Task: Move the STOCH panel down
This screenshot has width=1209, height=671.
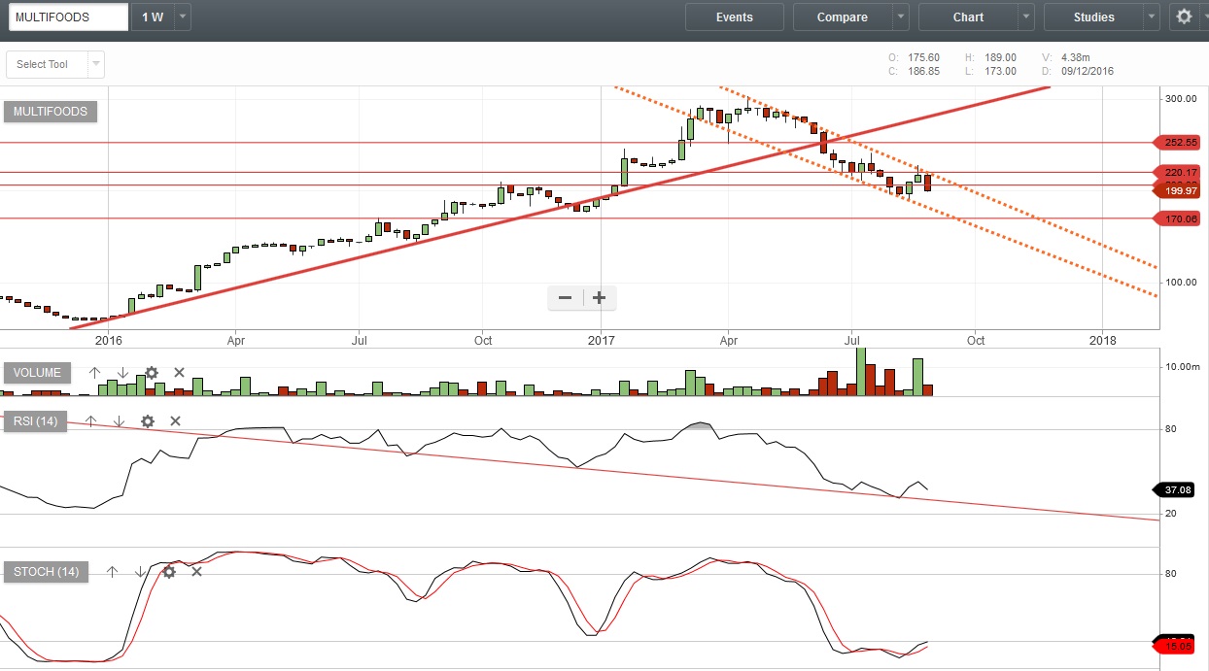Action: (140, 572)
